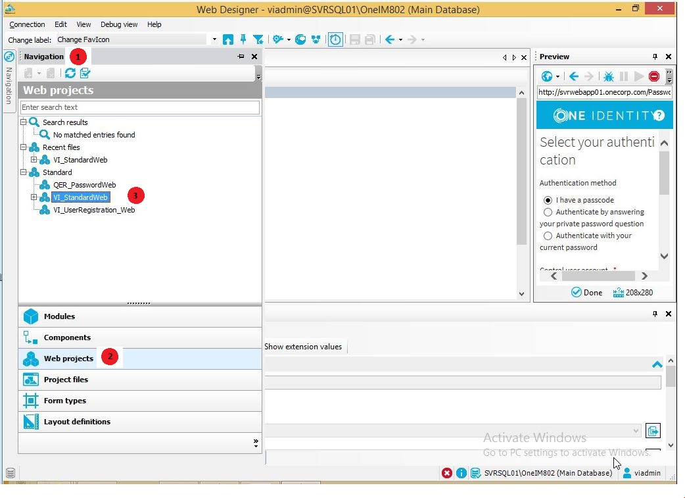Screen dimensions: 685x498
Task: Click the greyed delete-file icon in Navigation toolbar
Action: tap(51, 73)
